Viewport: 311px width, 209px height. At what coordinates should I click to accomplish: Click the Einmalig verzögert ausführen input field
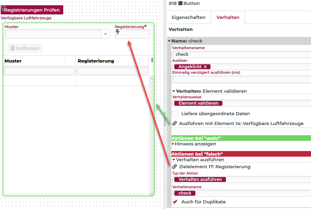[241, 79]
